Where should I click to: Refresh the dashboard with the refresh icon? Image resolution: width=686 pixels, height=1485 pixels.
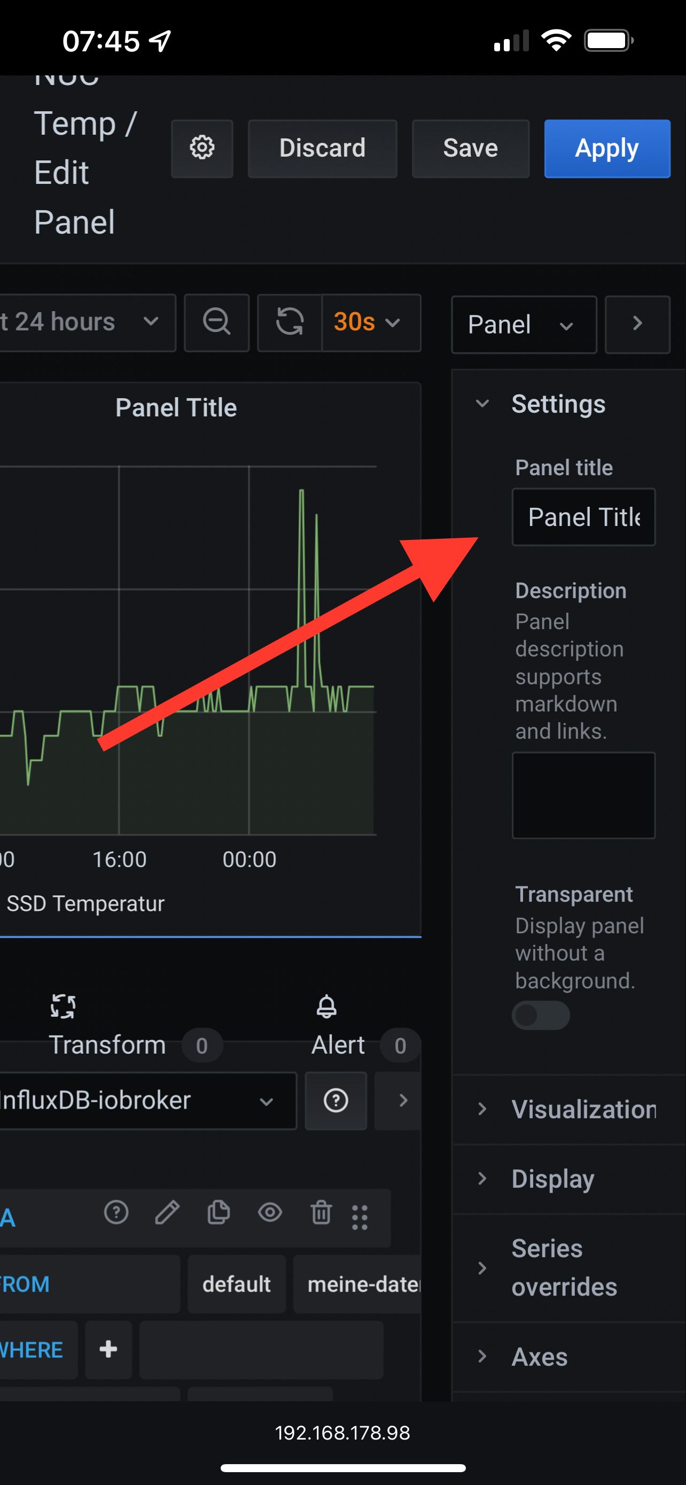click(x=290, y=322)
